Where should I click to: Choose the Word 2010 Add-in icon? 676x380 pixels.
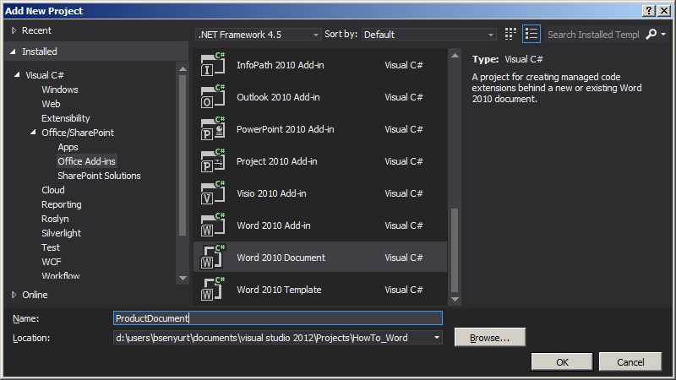tap(213, 225)
